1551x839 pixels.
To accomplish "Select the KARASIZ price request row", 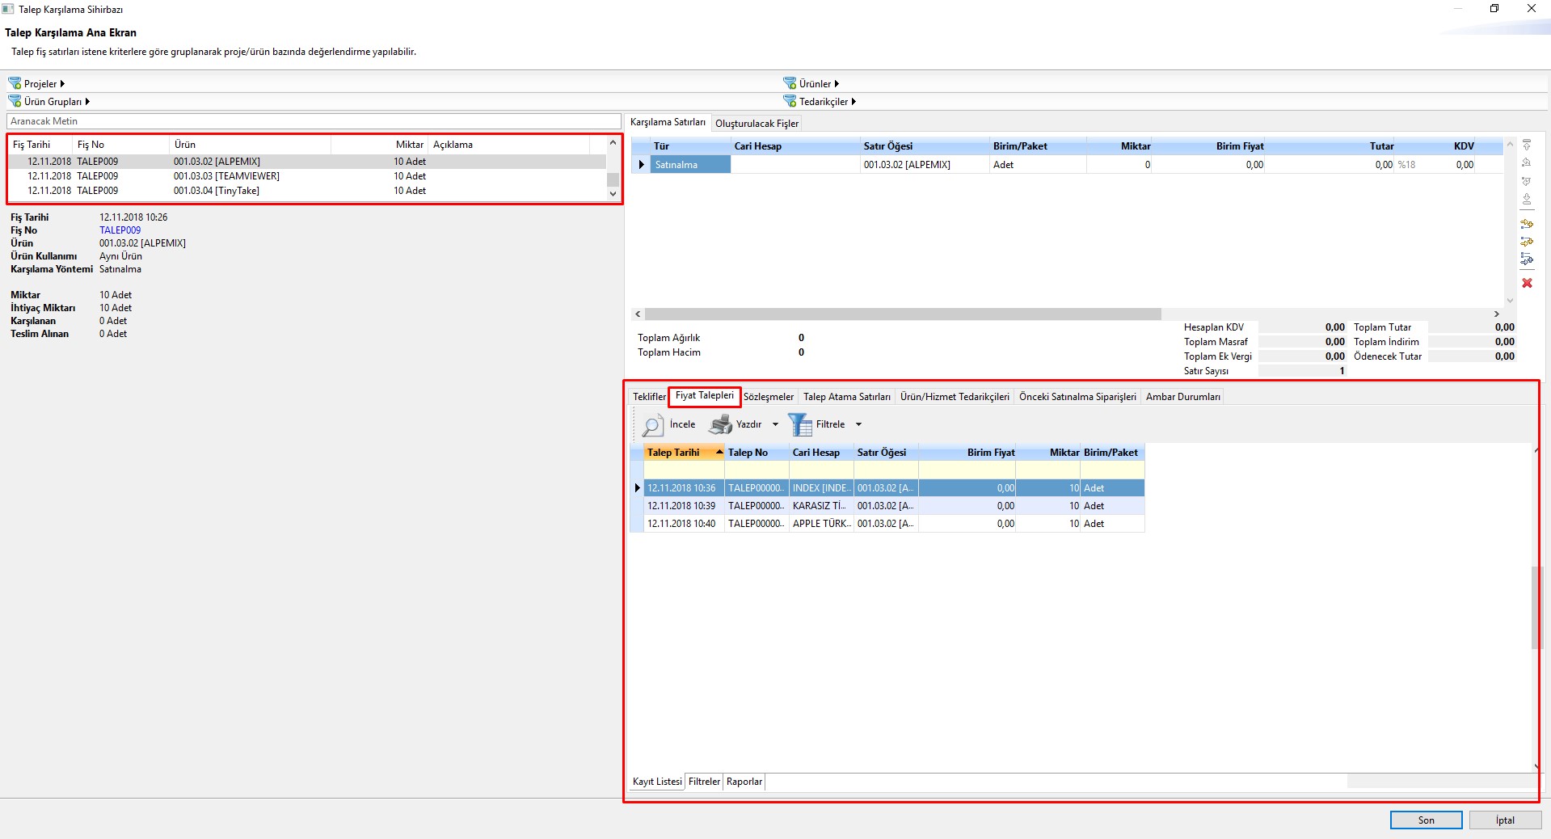I will (821, 506).
